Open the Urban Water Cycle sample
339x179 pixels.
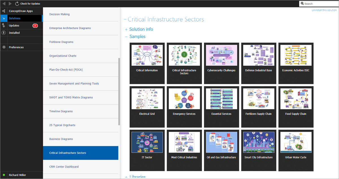[296, 150]
